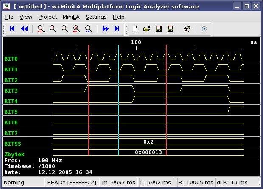Click the R: 10005 ms status field
Image resolution: width=263 pixels, height=189 pixels.
coord(196,183)
